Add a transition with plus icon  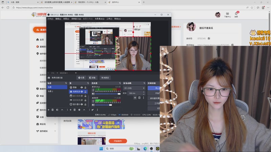point(135,98)
